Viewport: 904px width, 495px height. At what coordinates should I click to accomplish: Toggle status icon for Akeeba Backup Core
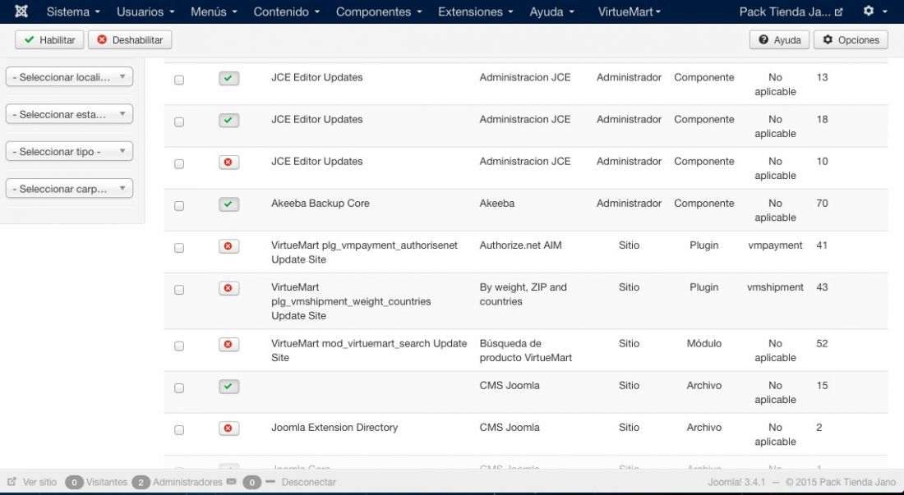tap(229, 204)
